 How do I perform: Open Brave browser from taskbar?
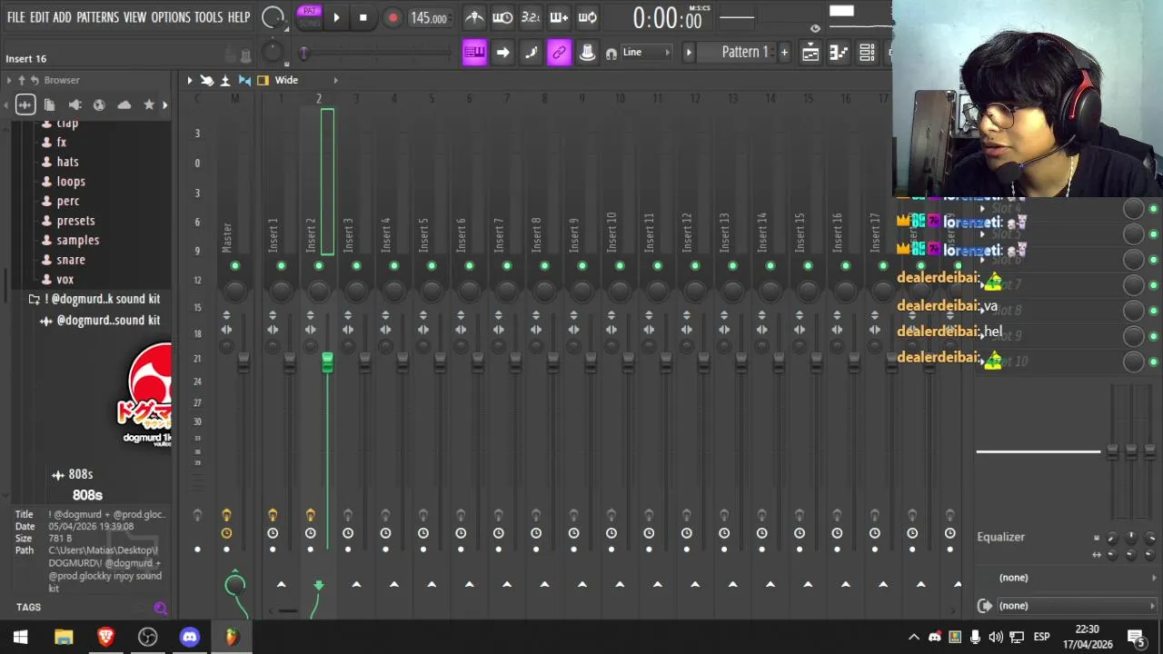[105, 637]
